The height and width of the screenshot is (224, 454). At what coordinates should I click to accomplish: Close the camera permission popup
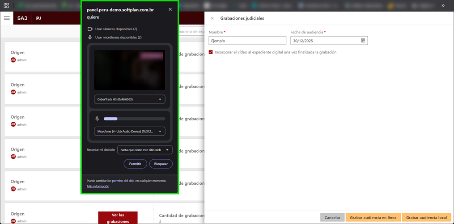[170, 9]
